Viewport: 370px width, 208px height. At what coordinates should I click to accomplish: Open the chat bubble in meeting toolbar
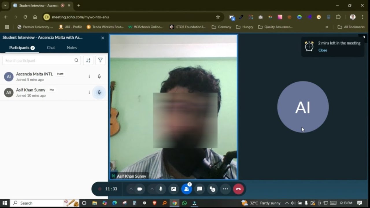tap(199, 189)
